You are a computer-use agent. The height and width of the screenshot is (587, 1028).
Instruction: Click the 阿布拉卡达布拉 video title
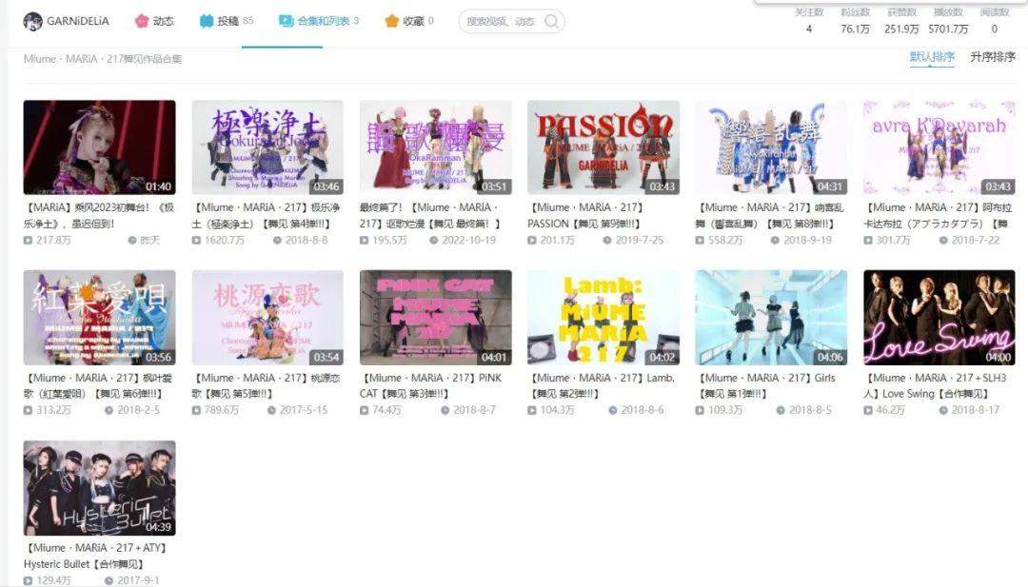(x=939, y=216)
